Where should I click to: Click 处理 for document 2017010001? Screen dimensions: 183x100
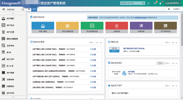coord(93,71)
